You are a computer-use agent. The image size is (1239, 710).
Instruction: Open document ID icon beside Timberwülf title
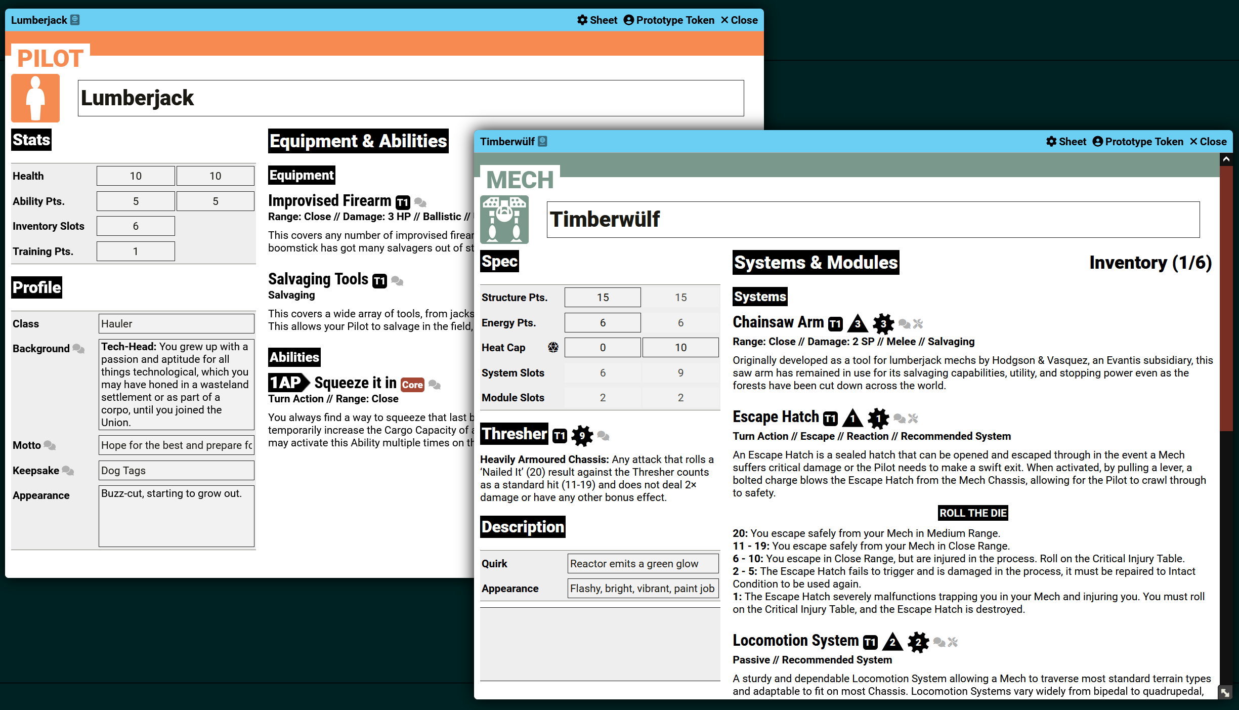pyautogui.click(x=542, y=141)
